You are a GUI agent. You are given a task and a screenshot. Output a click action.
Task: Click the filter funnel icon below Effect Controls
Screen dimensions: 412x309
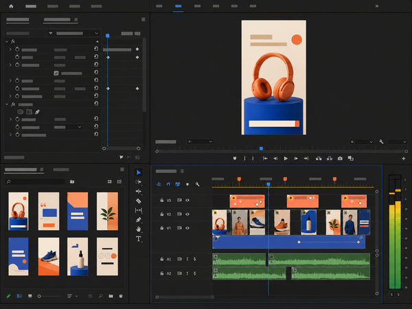(x=121, y=157)
